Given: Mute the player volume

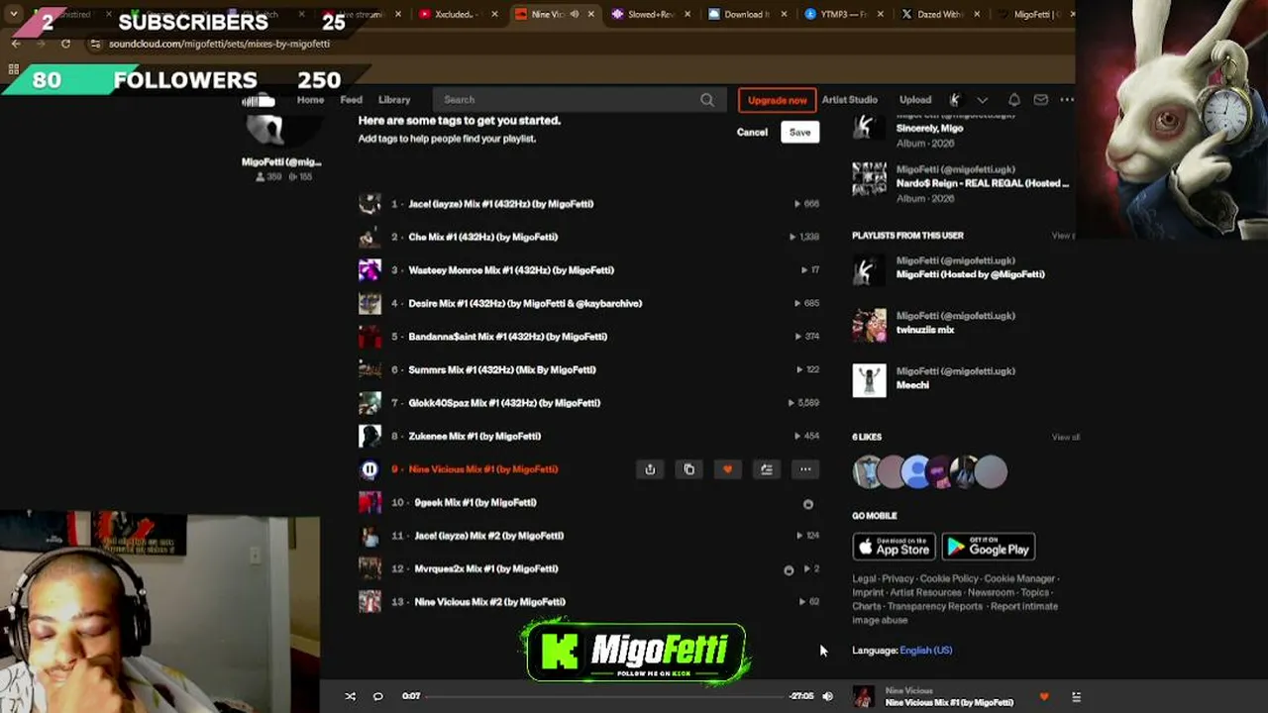Looking at the screenshot, I should tap(828, 696).
